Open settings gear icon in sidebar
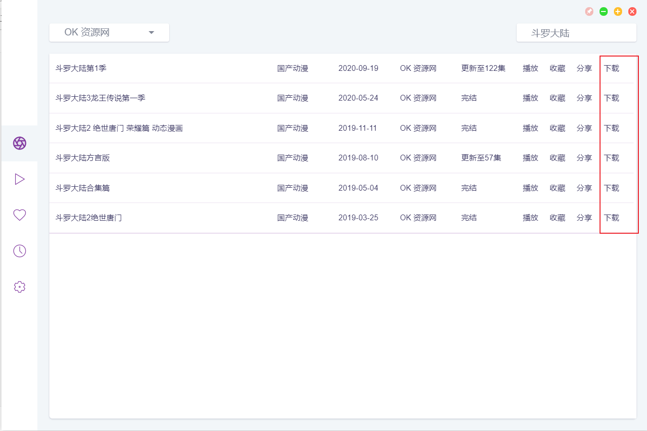647x431 pixels. tap(20, 287)
